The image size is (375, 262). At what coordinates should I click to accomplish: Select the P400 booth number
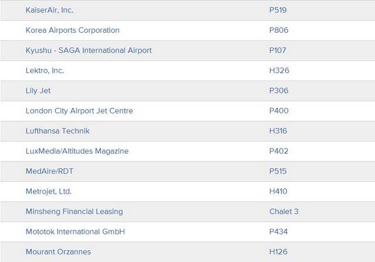click(279, 111)
